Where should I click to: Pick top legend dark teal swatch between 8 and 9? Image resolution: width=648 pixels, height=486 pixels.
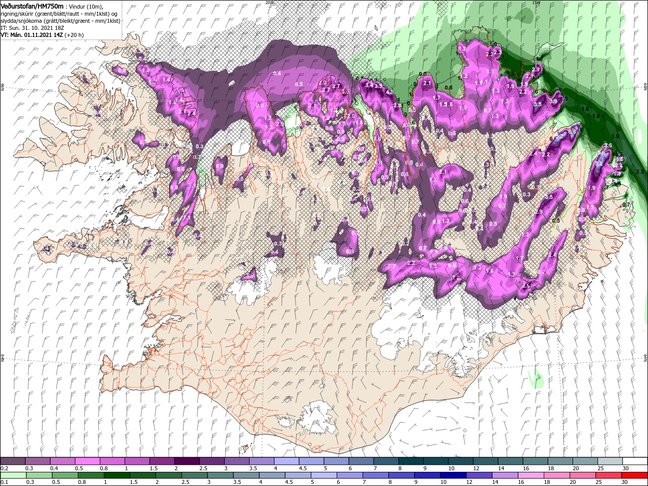[x=411, y=461]
